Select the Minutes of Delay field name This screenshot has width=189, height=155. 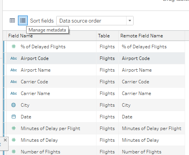39,140
